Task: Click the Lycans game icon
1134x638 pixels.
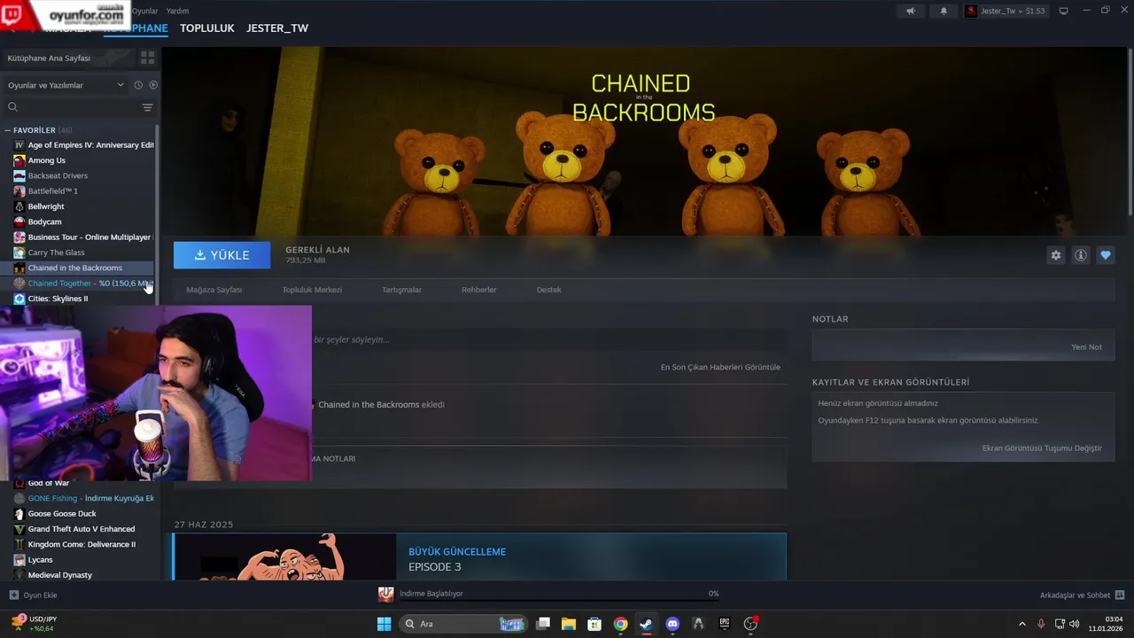Action: pyautogui.click(x=19, y=560)
